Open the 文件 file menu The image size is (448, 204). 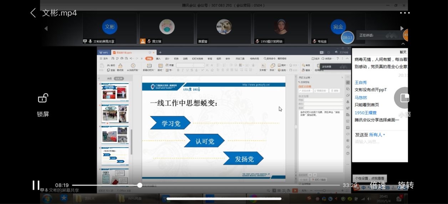tap(104, 58)
